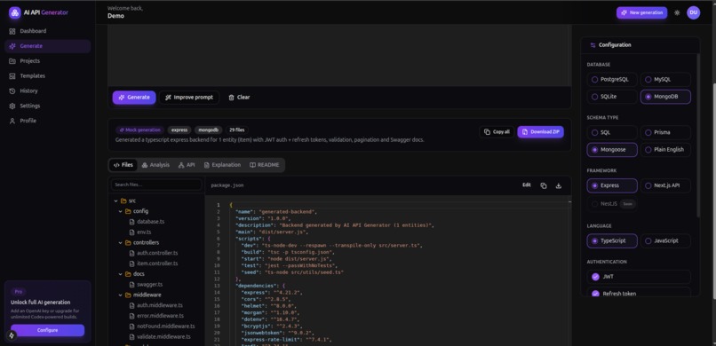This screenshot has height=346, width=716.
Task: Click the AI API Generator logo icon
Action: pos(14,12)
